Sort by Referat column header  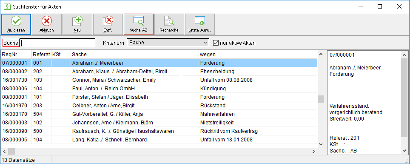pyautogui.click(x=41, y=54)
